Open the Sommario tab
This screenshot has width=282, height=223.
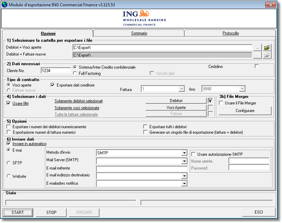pyautogui.click(x=139, y=33)
